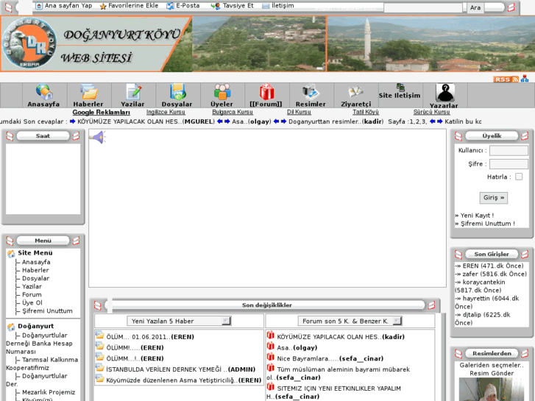Open the Haberler folder icon
Screen dimensions: 535x401
pos(89,91)
